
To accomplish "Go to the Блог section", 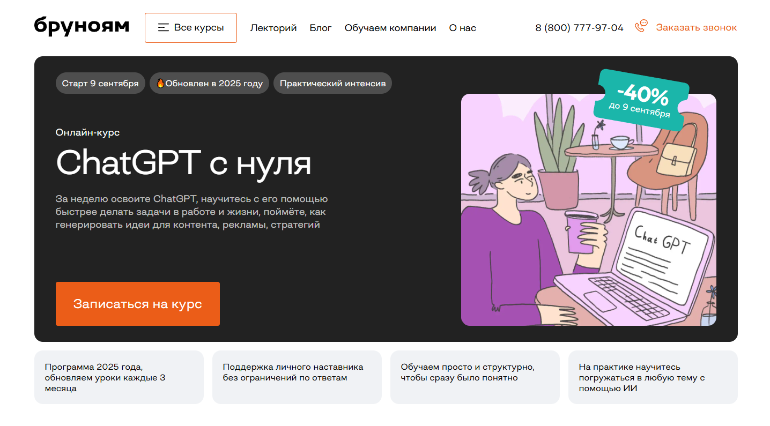I will point(321,28).
